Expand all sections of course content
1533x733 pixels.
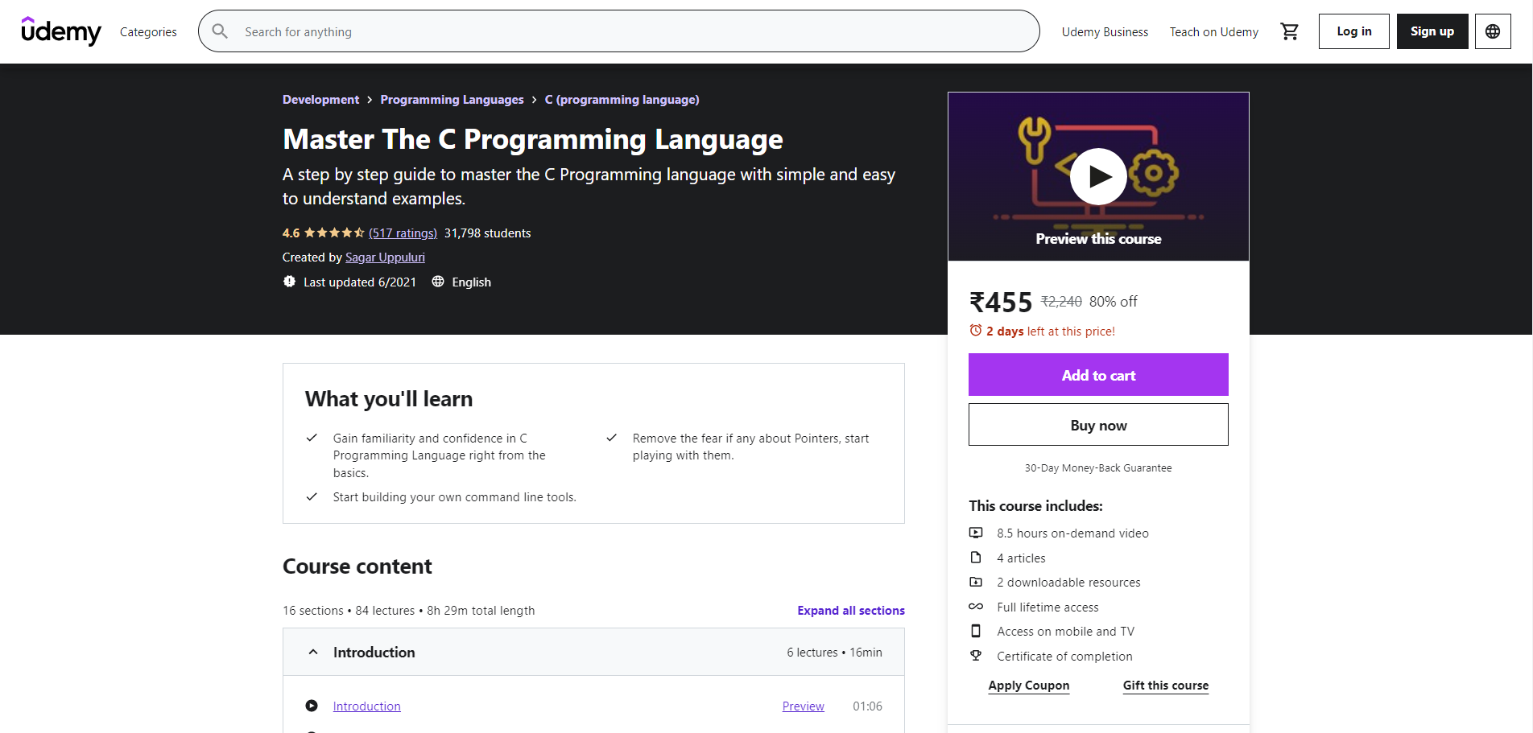click(851, 611)
